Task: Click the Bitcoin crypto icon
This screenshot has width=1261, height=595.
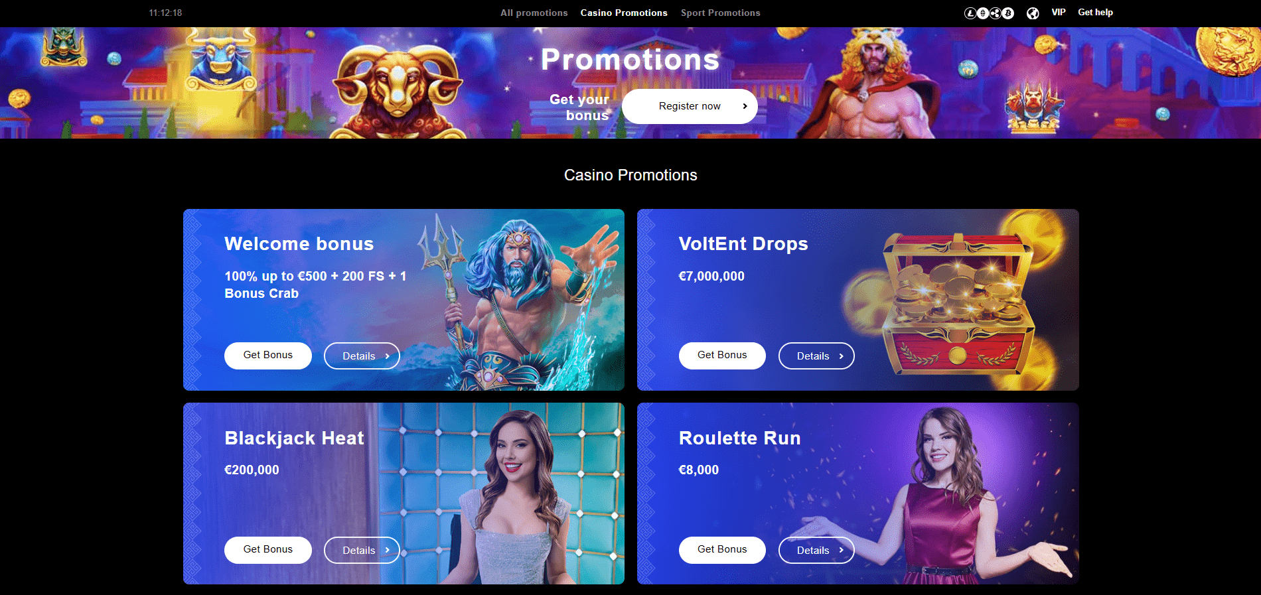Action: [1008, 13]
